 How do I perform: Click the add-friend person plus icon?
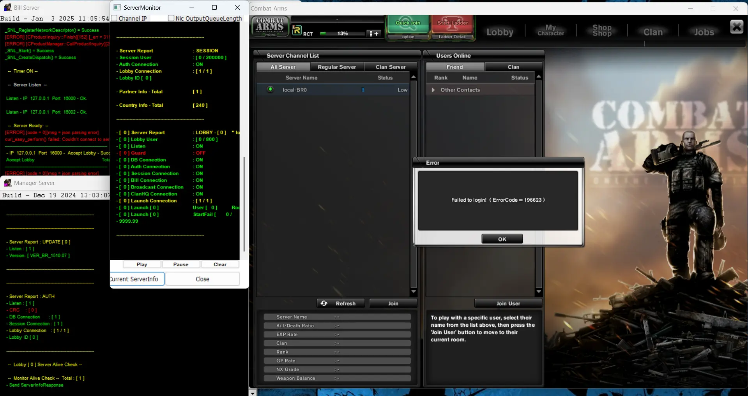(x=374, y=33)
